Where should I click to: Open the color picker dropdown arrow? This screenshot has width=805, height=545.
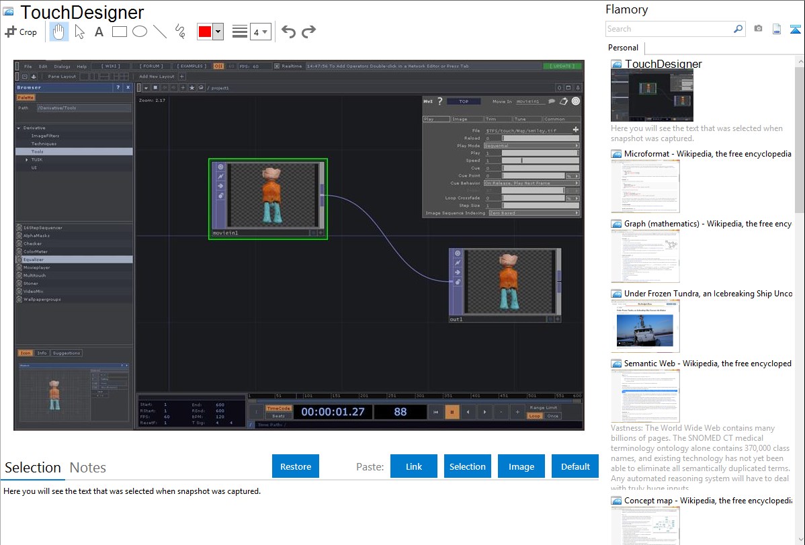pyautogui.click(x=218, y=32)
